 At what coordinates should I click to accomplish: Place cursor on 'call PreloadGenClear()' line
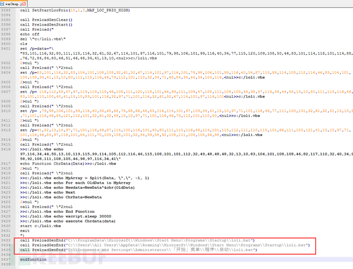tap(46, 20)
